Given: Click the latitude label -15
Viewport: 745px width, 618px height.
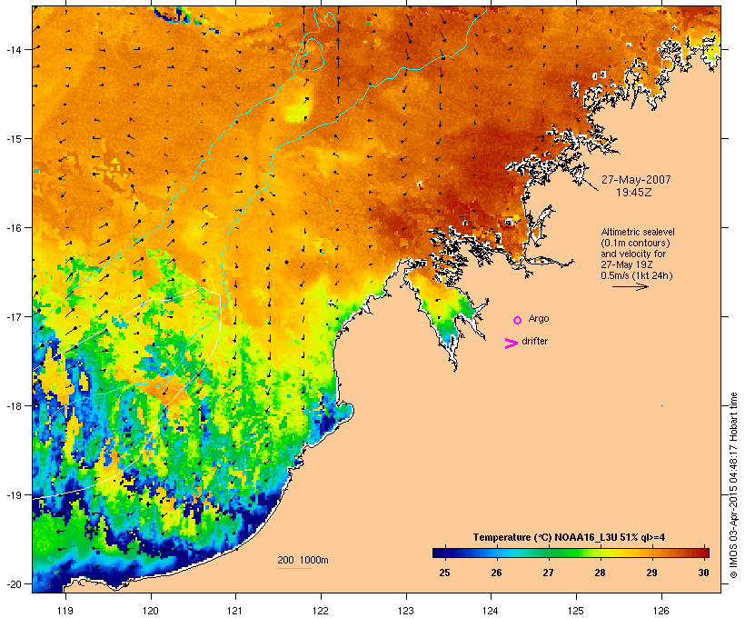Looking at the screenshot, I should (14, 138).
